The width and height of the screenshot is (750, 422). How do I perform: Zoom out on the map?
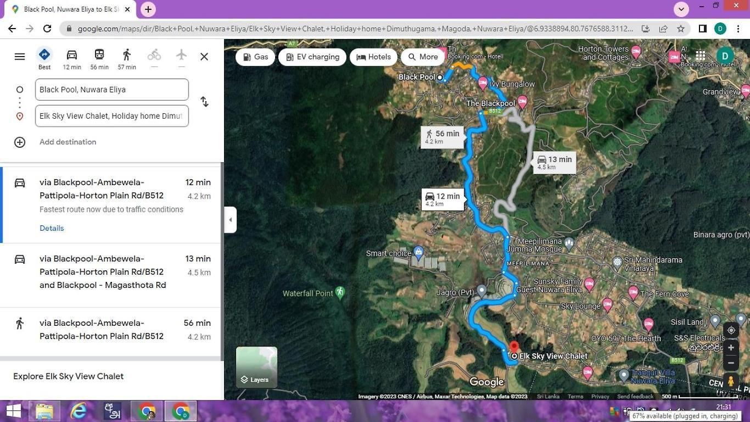[x=731, y=363]
